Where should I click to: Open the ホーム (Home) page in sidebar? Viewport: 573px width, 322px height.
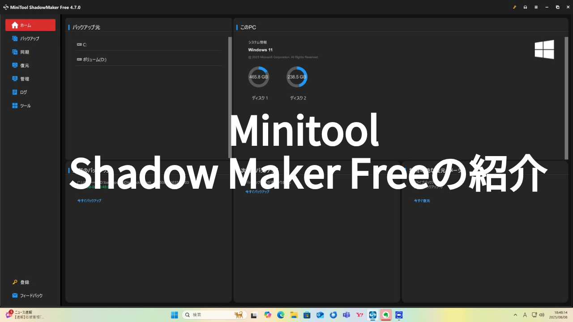coord(30,25)
